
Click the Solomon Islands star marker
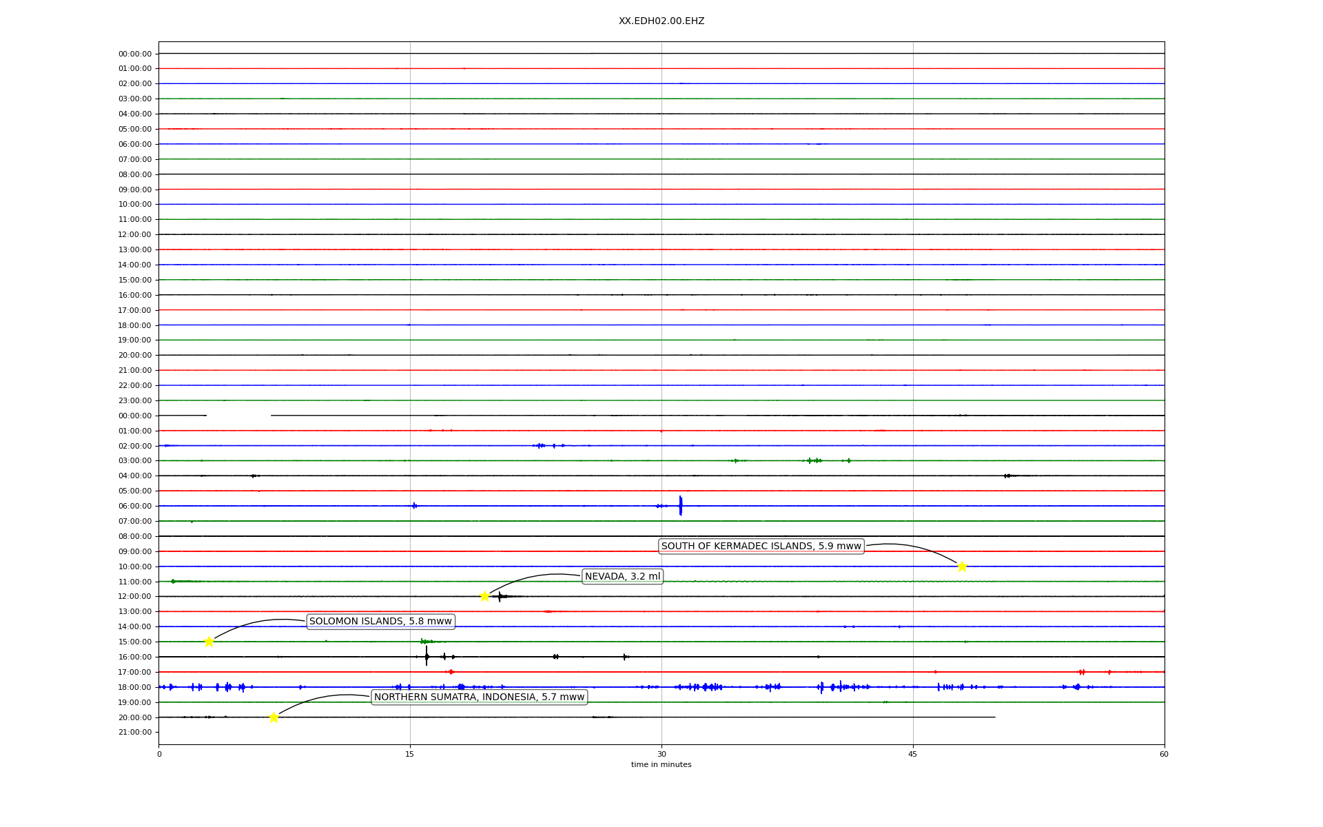pos(209,642)
